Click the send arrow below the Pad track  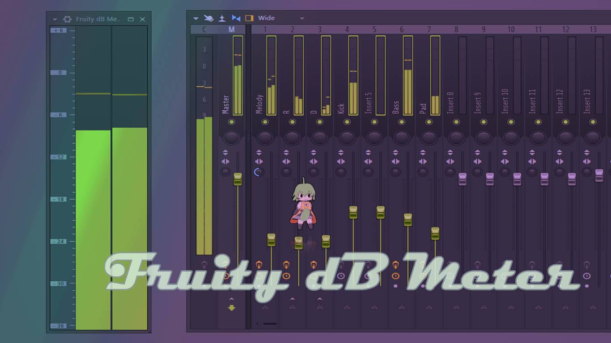429,307
